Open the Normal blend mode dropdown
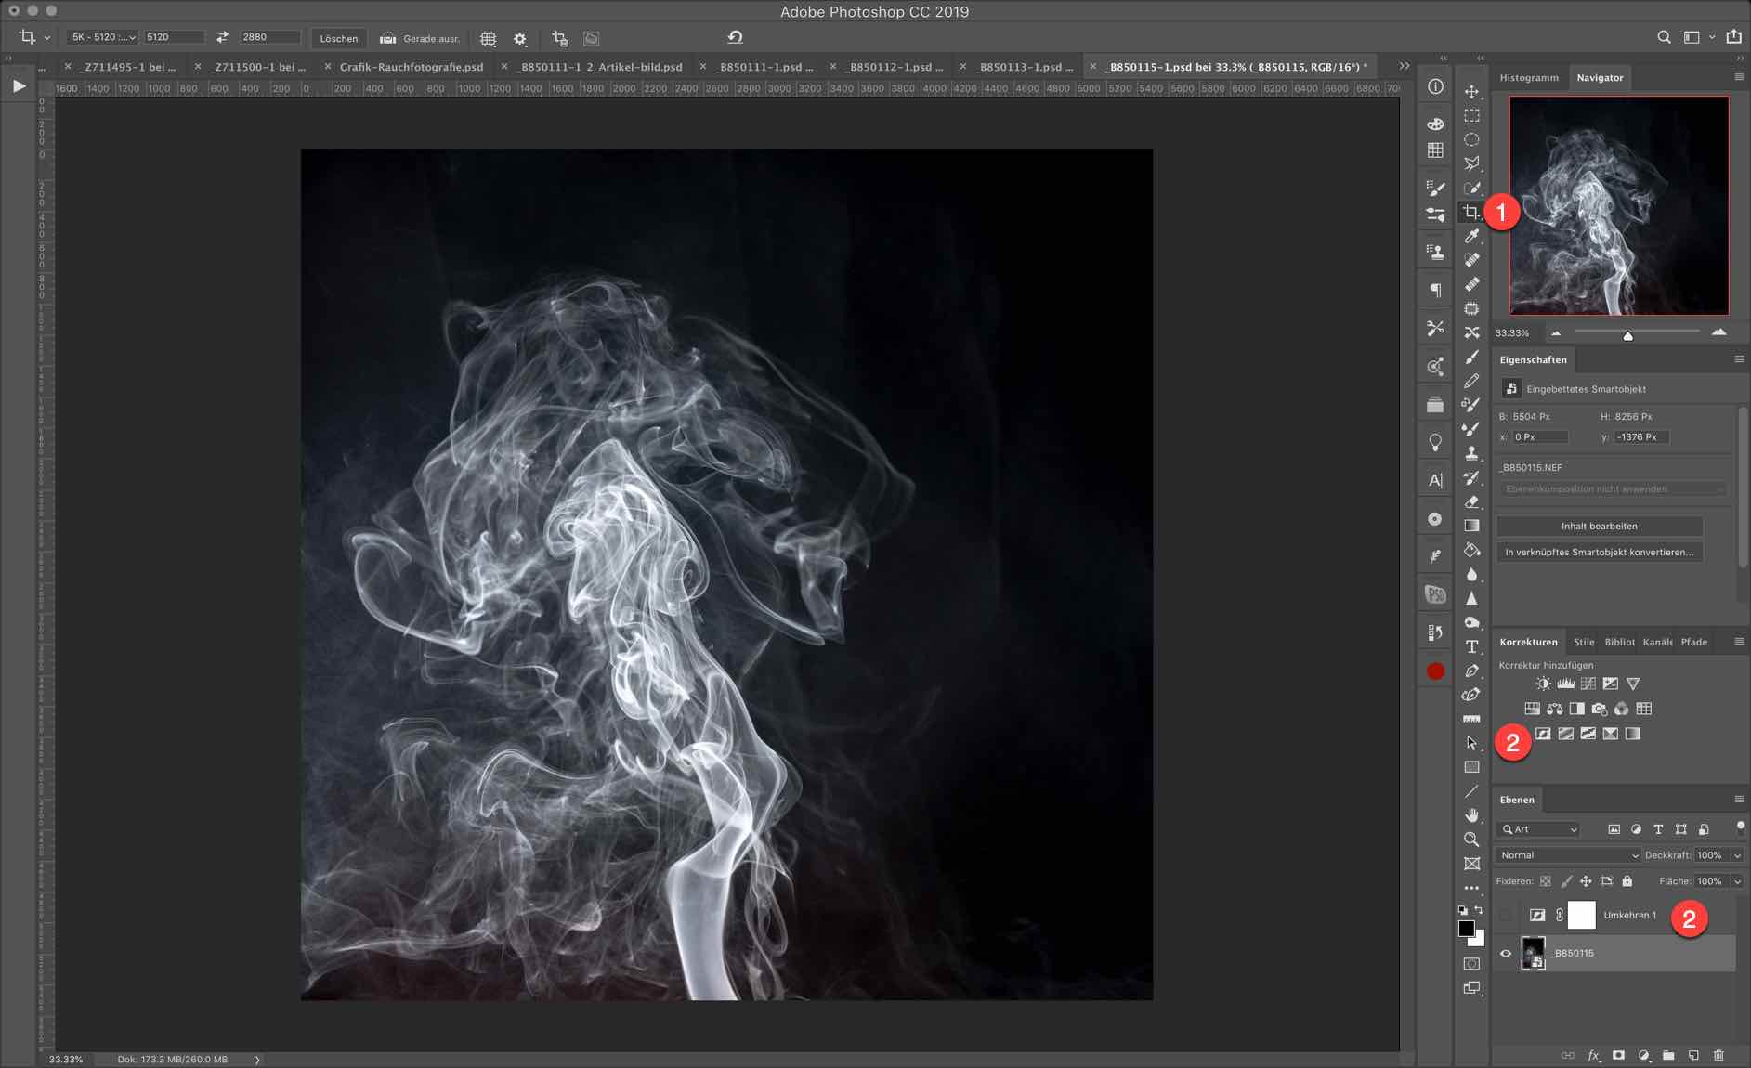The height and width of the screenshot is (1068, 1751). (1568, 855)
